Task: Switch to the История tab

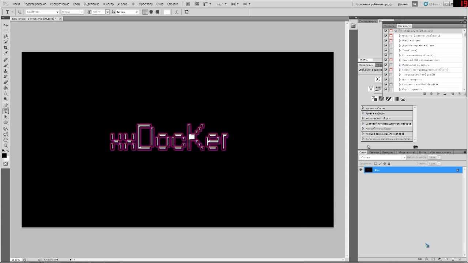Action: [x=390, y=26]
